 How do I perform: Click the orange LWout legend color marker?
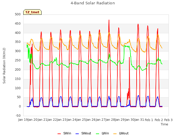tap(115, 134)
